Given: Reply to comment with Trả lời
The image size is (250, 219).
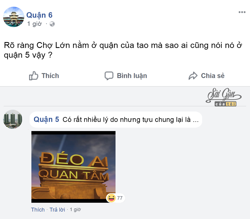Looking at the screenshot, I should [x=57, y=210].
